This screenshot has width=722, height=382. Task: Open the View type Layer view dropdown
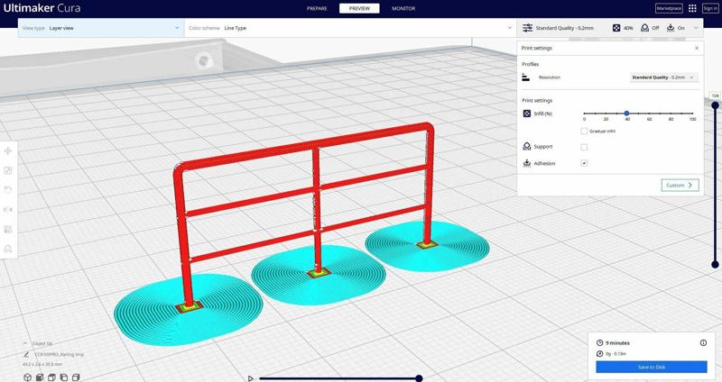pyautogui.click(x=101, y=28)
